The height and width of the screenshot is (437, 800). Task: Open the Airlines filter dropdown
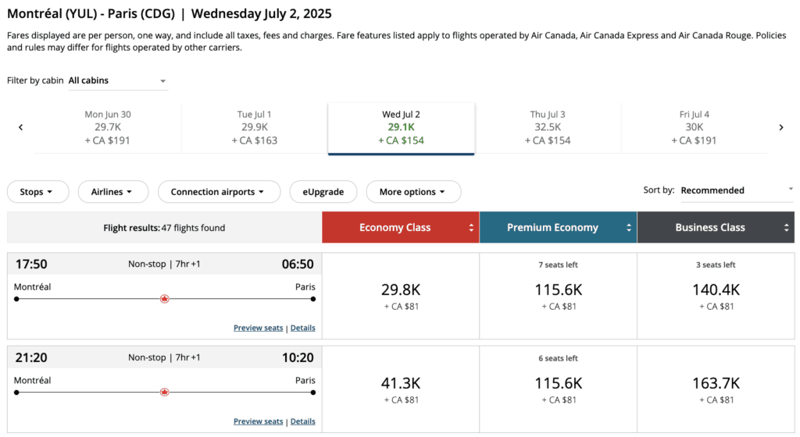112,192
